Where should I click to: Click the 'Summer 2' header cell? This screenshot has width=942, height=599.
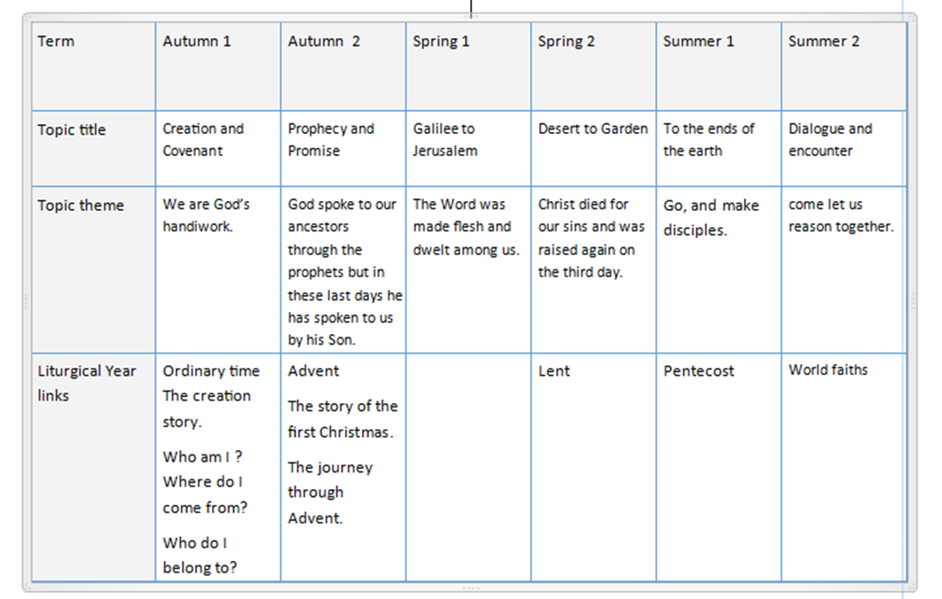[844, 66]
